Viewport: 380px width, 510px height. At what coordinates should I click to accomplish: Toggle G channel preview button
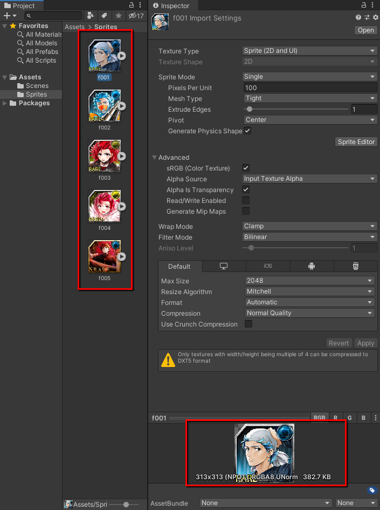pos(349,418)
